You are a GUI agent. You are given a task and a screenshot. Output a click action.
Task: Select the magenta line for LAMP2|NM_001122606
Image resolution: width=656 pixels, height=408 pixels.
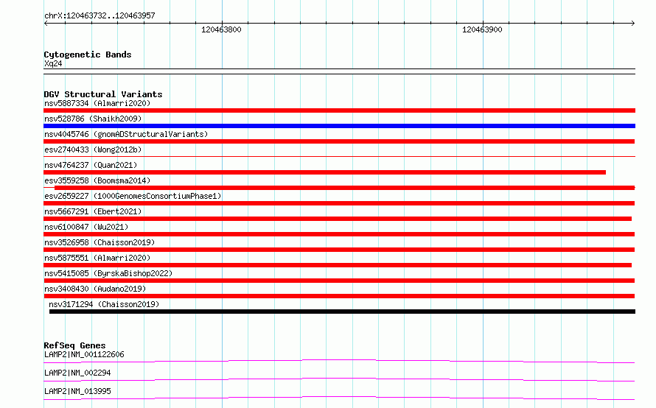click(339, 361)
